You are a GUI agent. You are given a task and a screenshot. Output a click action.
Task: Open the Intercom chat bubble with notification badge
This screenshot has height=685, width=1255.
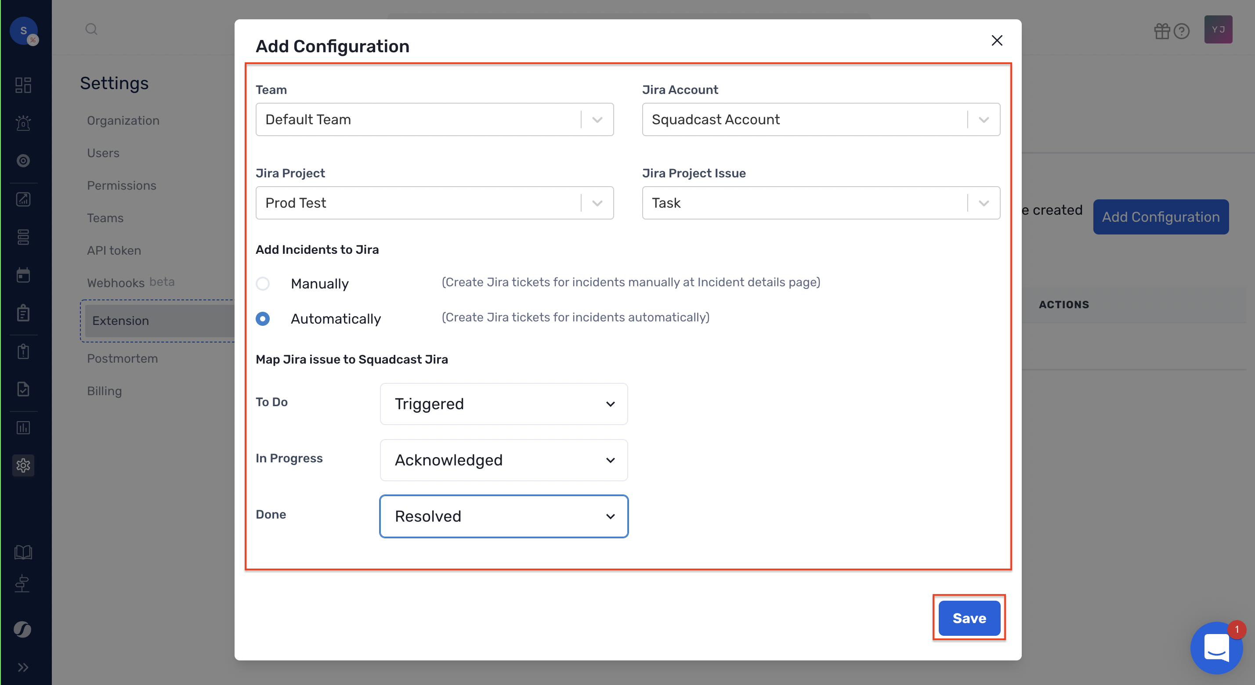(x=1216, y=648)
